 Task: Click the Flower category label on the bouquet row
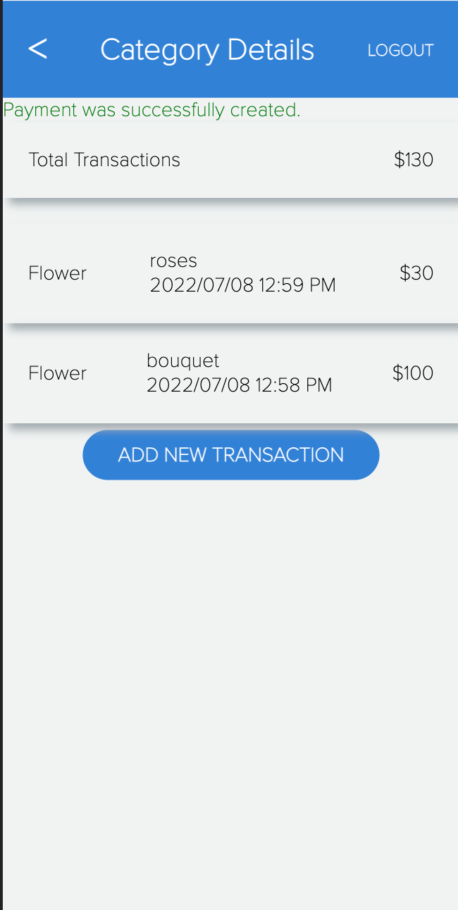pyautogui.click(x=57, y=373)
